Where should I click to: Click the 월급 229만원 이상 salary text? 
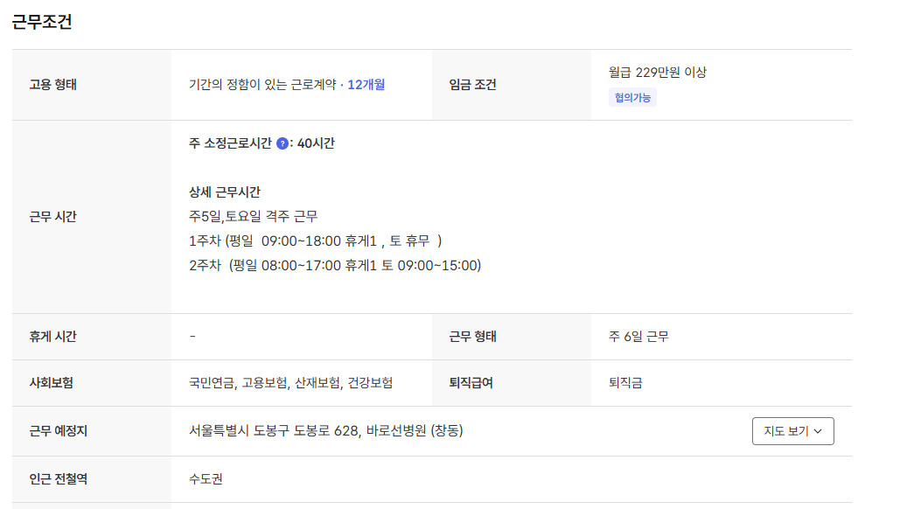point(658,72)
